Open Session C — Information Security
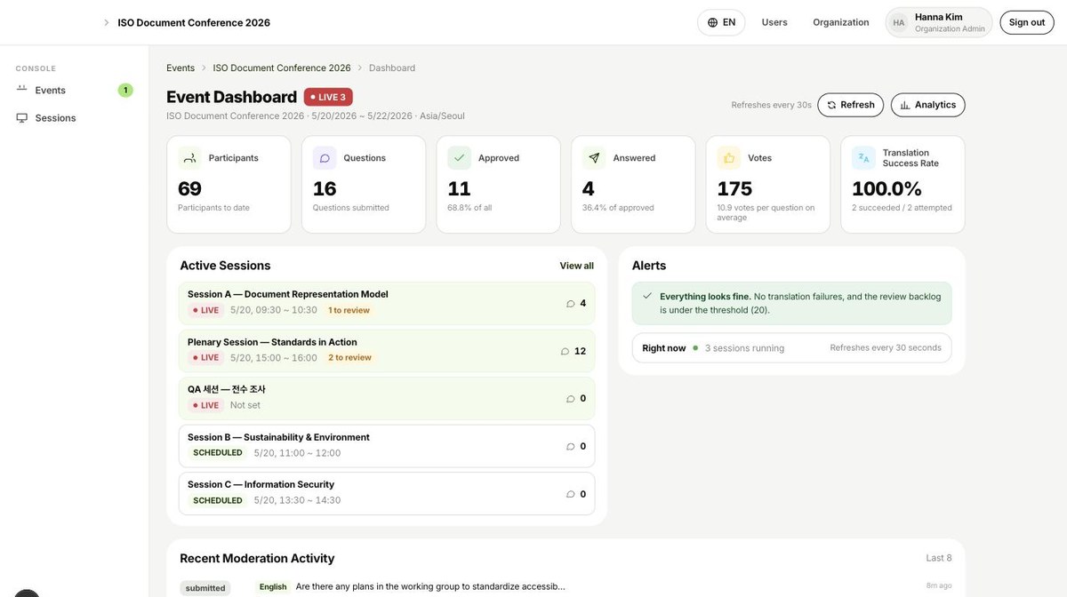Image resolution: width=1067 pixels, height=597 pixels. coord(387,493)
